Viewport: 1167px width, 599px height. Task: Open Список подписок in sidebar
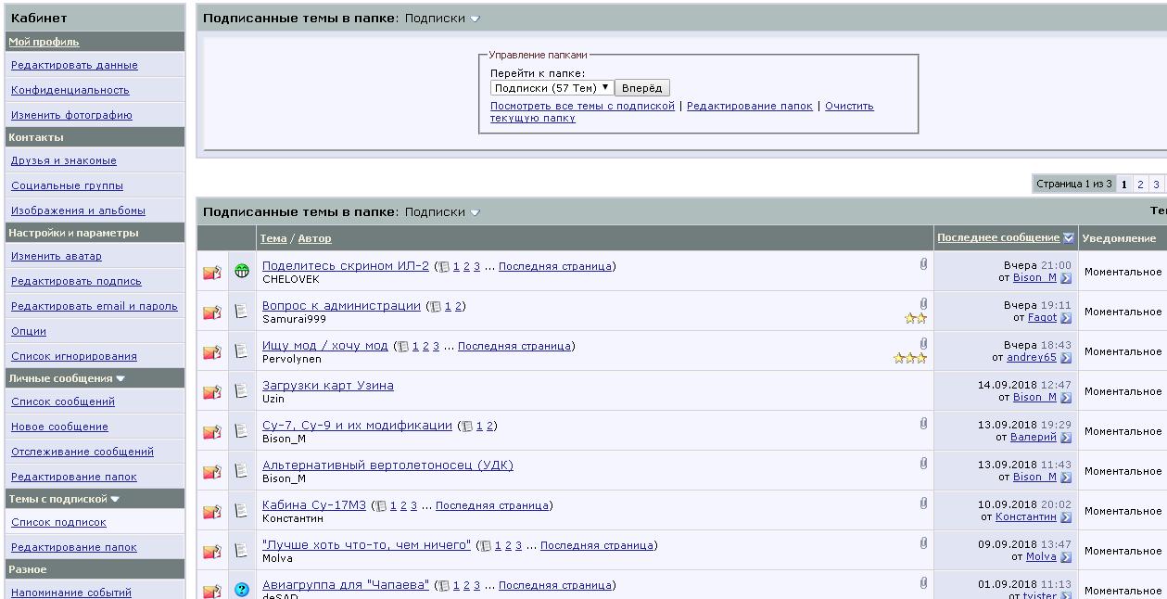click(x=58, y=523)
